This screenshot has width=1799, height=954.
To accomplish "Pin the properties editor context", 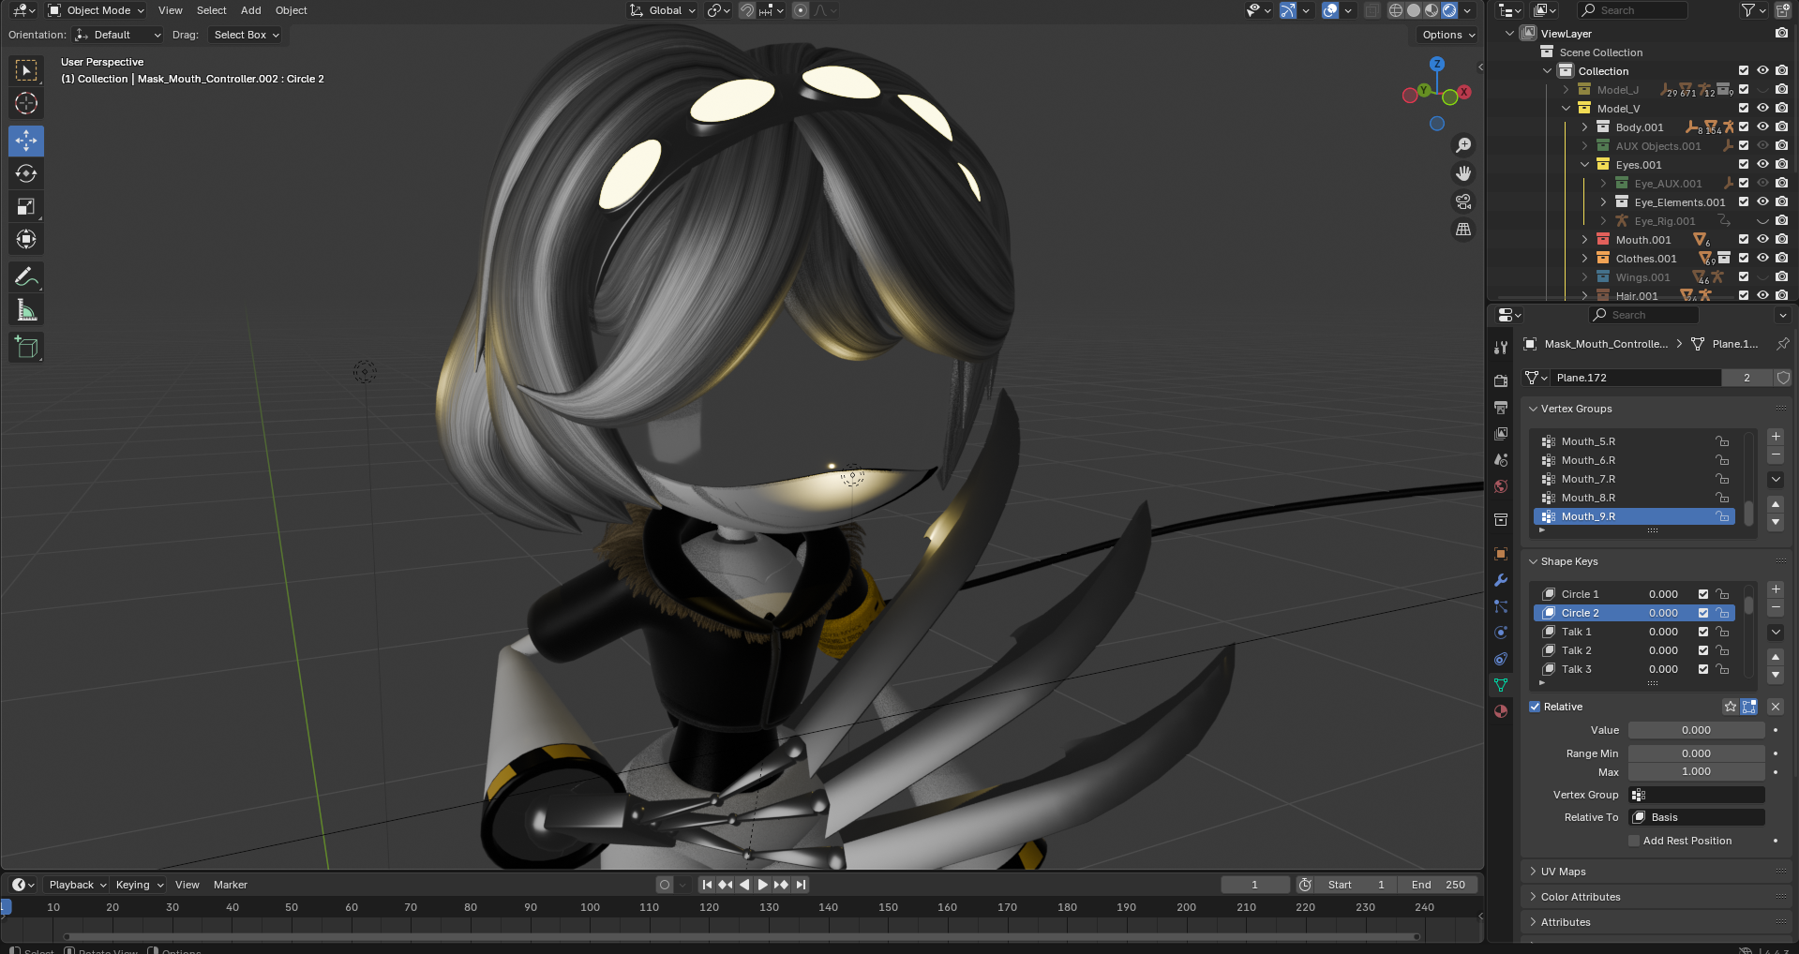I will [x=1782, y=344].
